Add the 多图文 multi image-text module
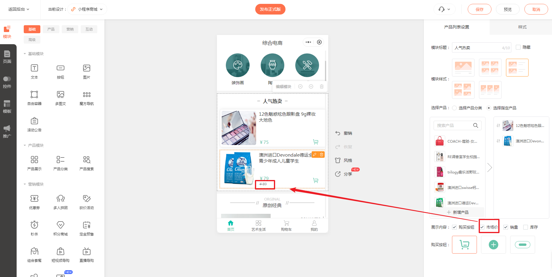Viewport: 552px width, 277px height. tap(61, 98)
